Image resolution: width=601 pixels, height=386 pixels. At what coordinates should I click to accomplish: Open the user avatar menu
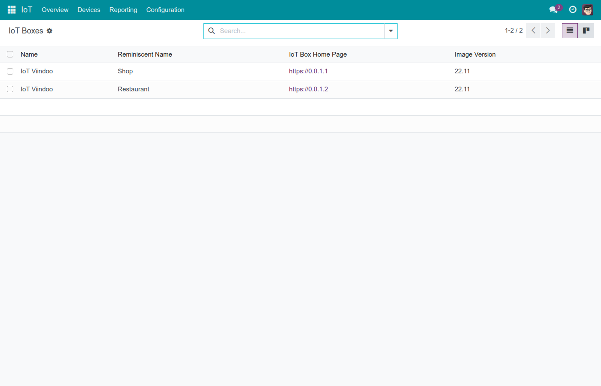pos(588,9)
